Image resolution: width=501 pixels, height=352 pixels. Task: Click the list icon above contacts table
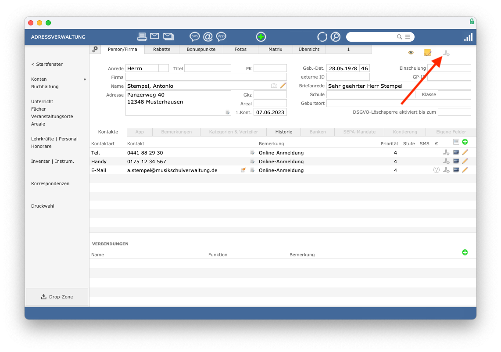[x=456, y=142]
